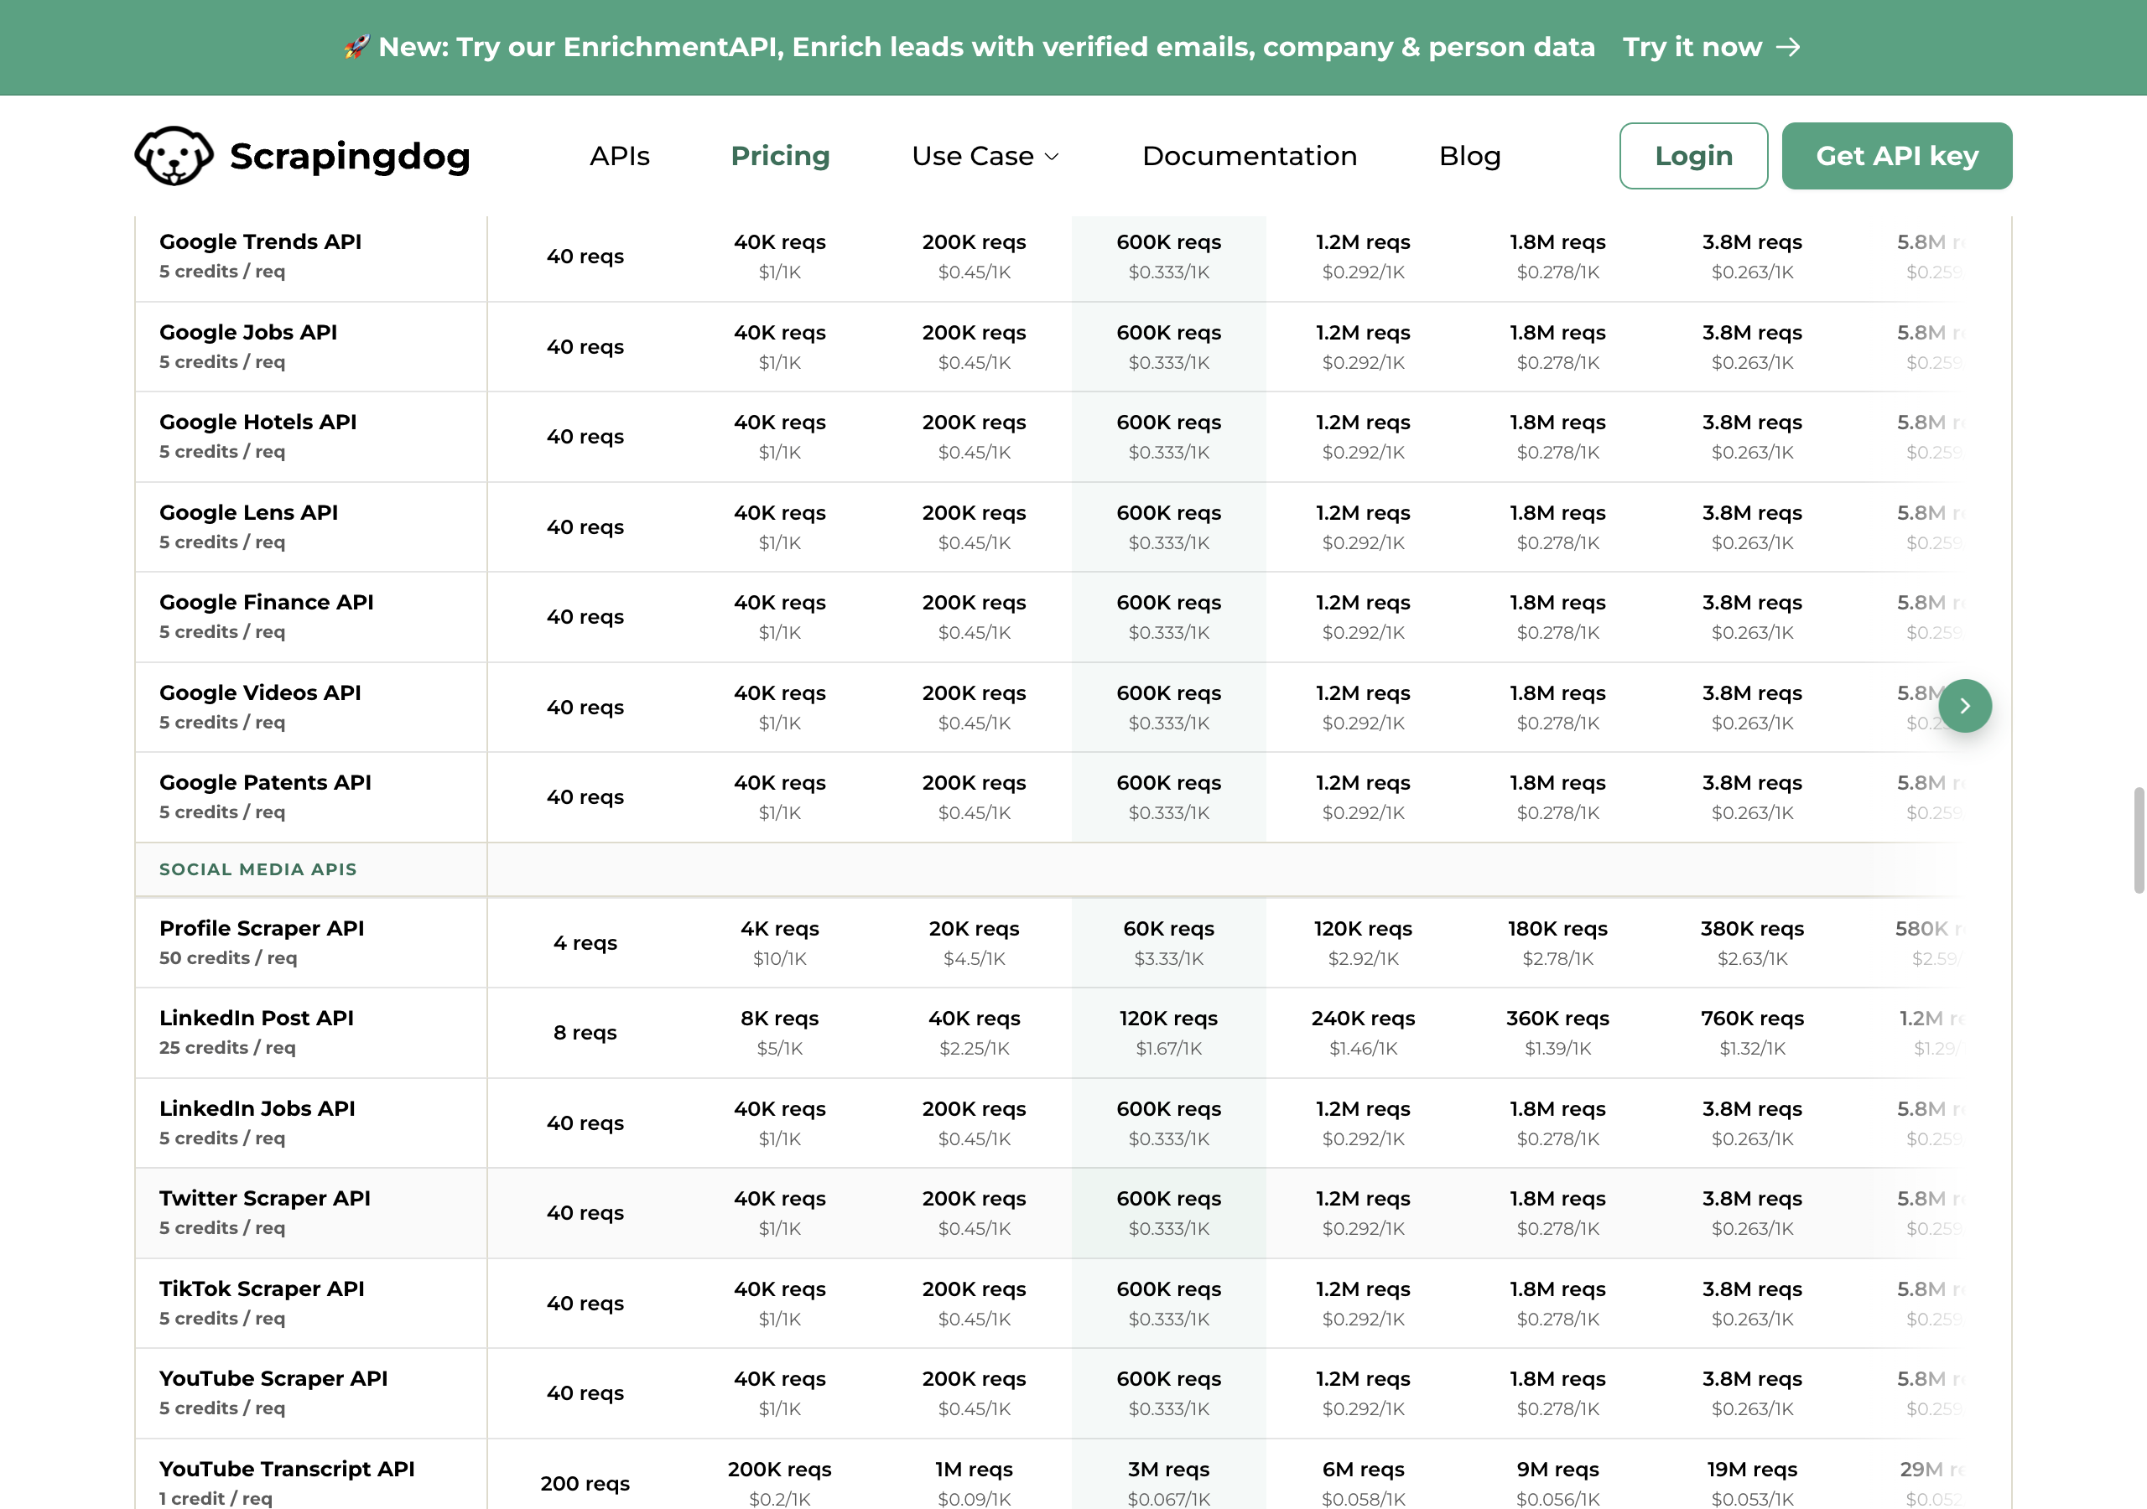Select the Google Jobs API row label
The image size is (2147, 1509).
pyautogui.click(x=247, y=332)
